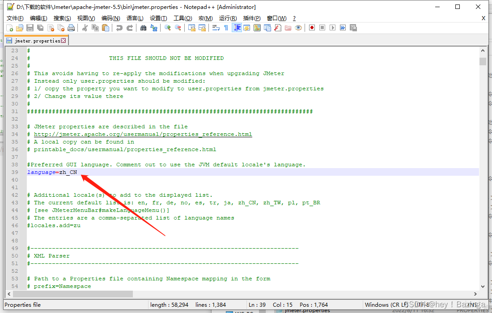Zoom out using the magnifier minus icon

coord(178,28)
